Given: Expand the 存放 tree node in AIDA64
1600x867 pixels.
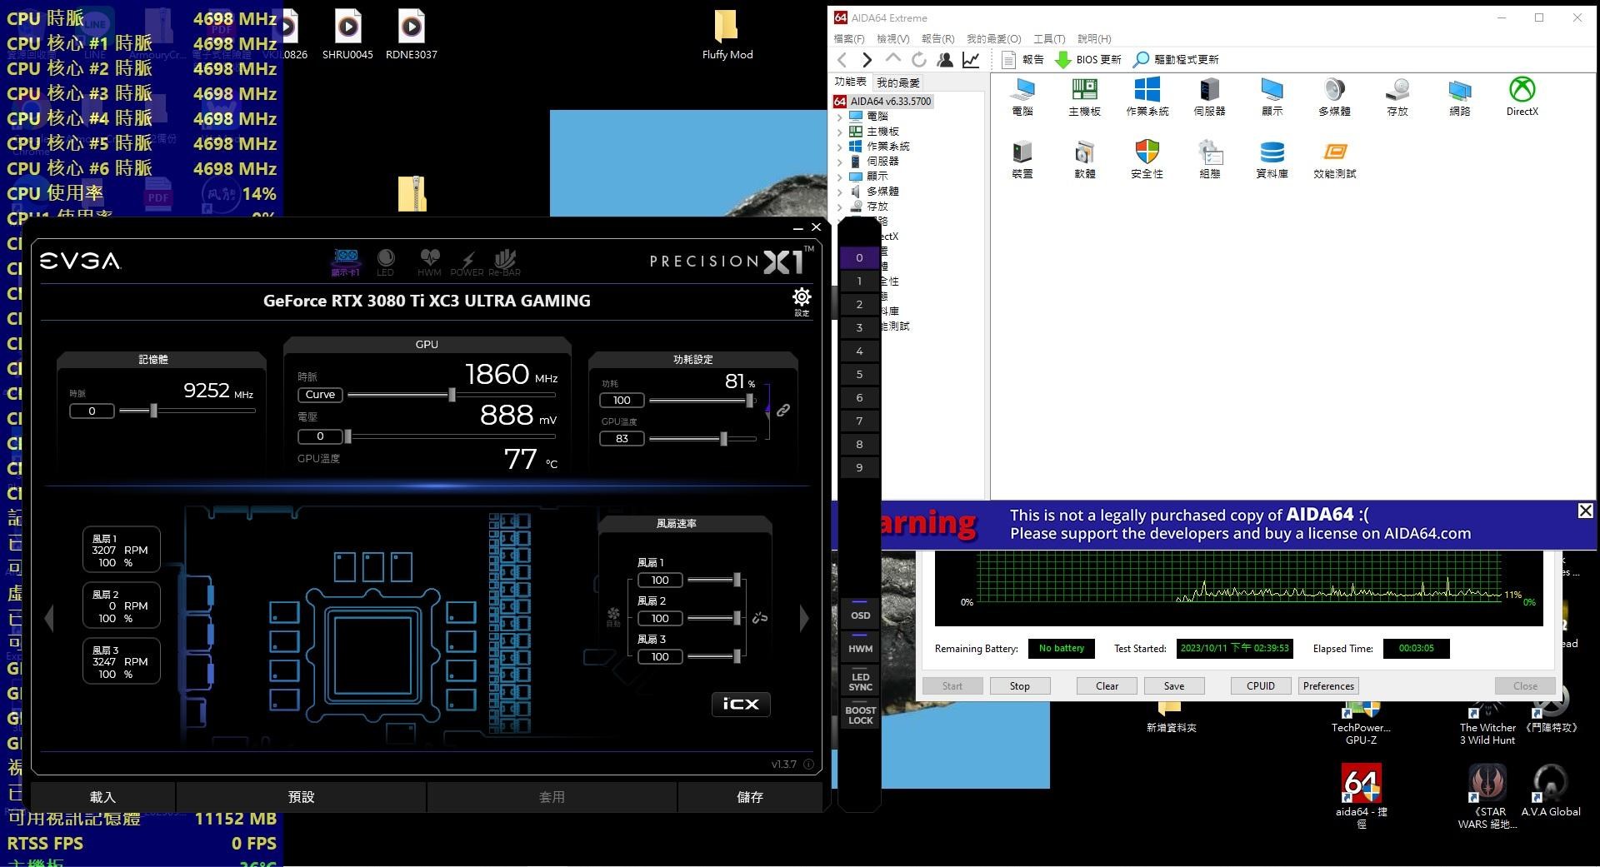Looking at the screenshot, I should point(840,207).
